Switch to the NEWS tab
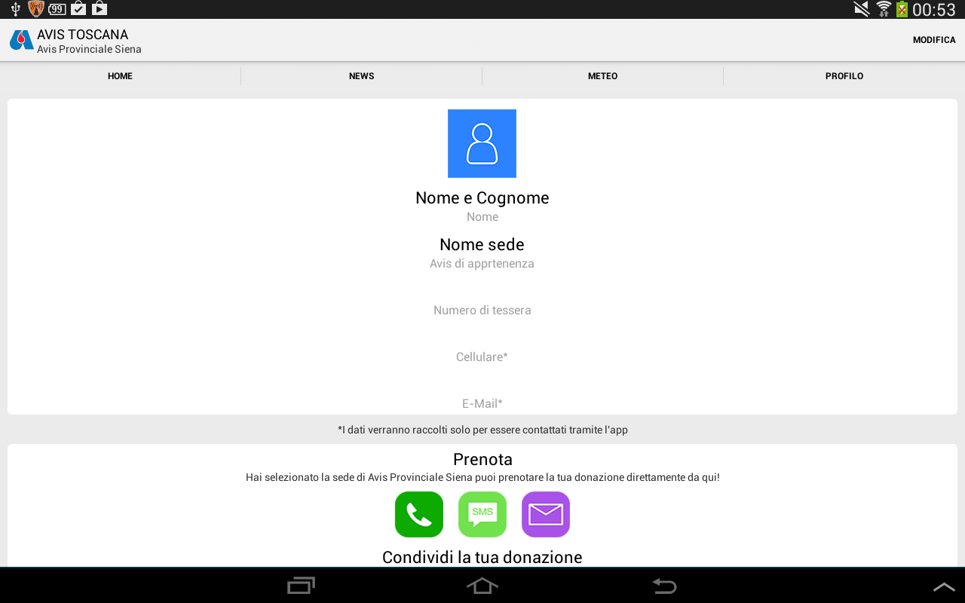The width and height of the screenshot is (965, 603). 362,76
